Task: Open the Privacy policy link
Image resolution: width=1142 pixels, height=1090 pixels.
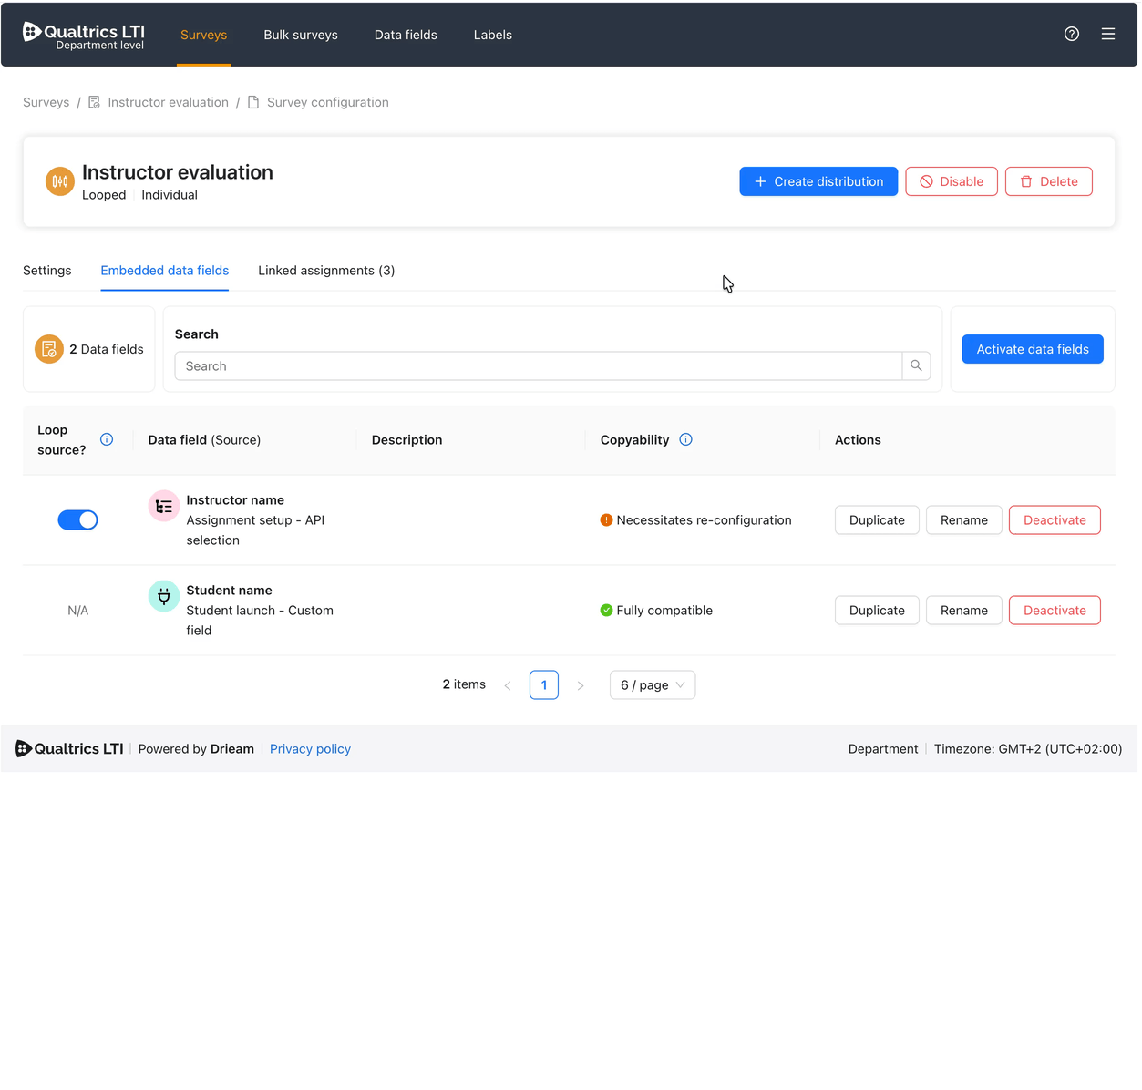Action: point(310,748)
